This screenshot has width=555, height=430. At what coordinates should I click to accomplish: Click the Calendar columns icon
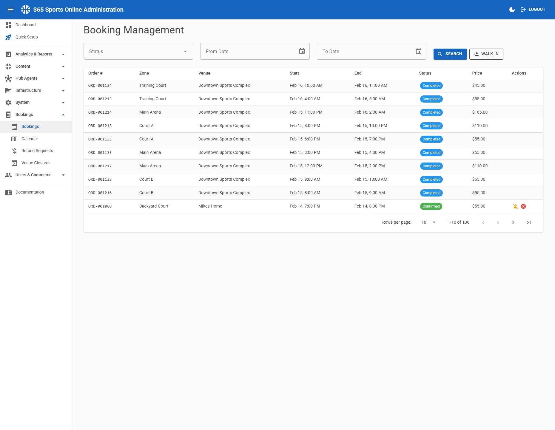point(14,139)
